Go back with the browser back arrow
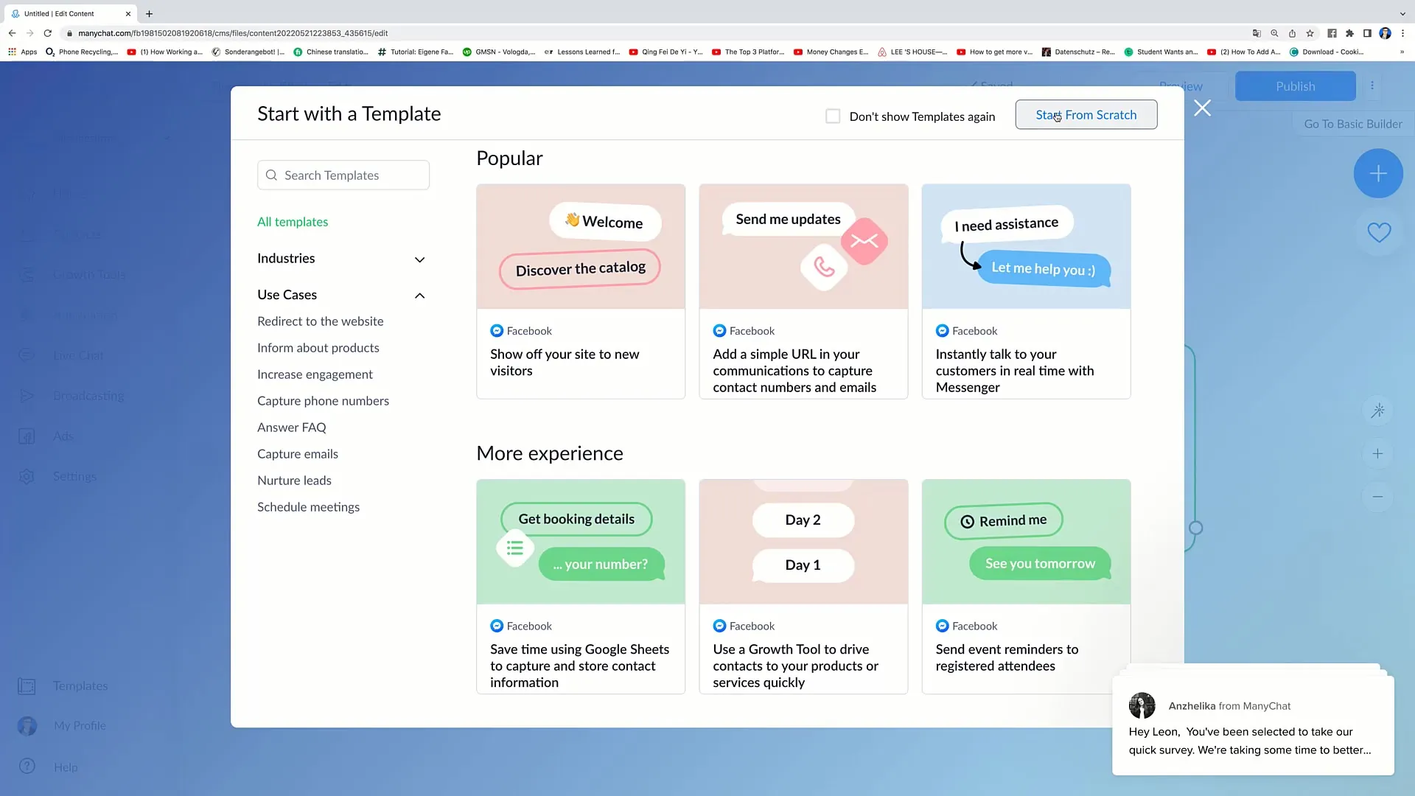The height and width of the screenshot is (796, 1415). coord(12,33)
